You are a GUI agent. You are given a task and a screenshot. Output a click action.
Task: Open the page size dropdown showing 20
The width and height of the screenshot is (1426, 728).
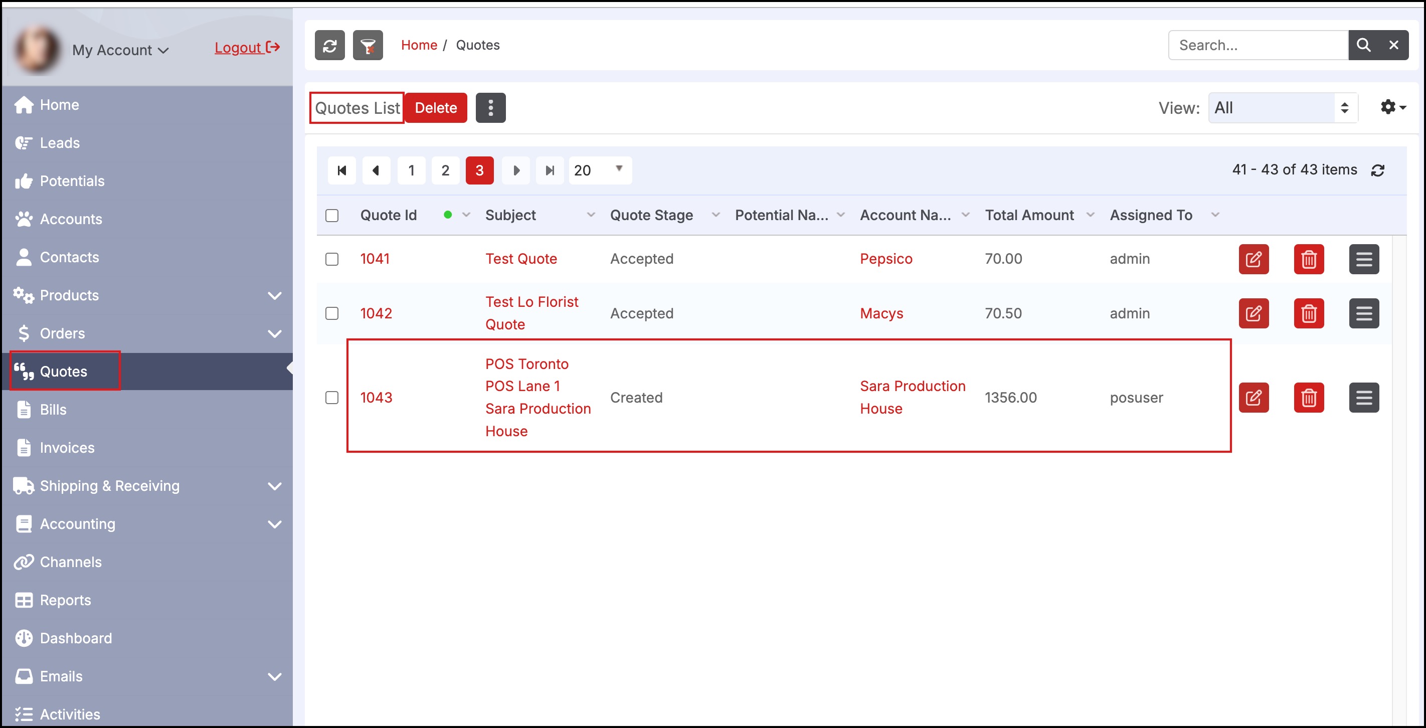pos(600,170)
